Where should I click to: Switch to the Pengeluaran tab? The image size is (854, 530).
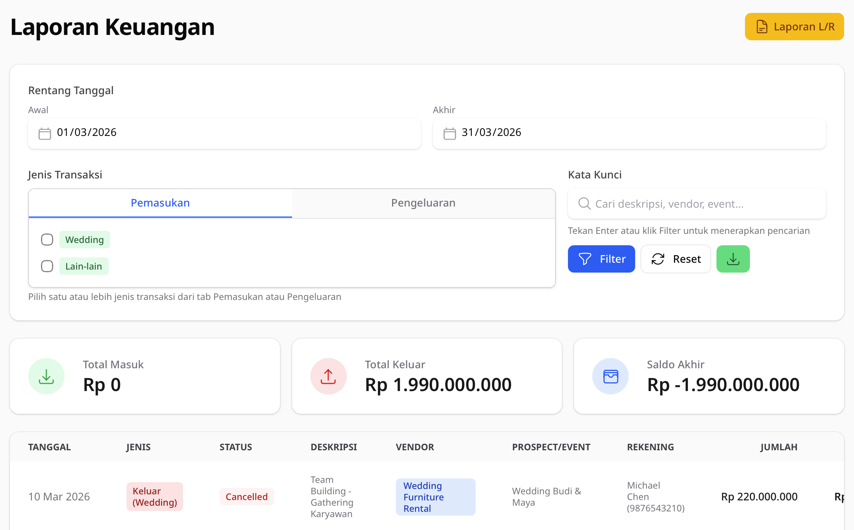[x=423, y=203]
